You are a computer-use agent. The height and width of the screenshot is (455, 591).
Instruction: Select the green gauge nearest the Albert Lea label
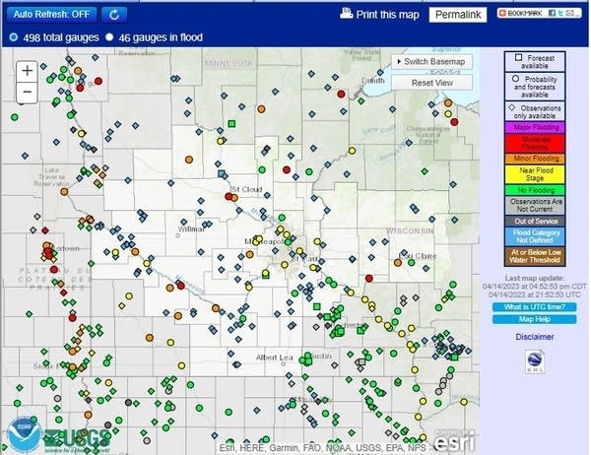[x=302, y=360]
